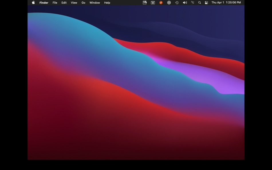This screenshot has height=170, width=272.
Task: Open the Finder menu
Action: [44, 3]
